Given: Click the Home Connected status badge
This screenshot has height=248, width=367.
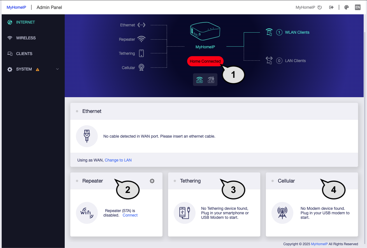Looking at the screenshot, I should pyautogui.click(x=205, y=61).
